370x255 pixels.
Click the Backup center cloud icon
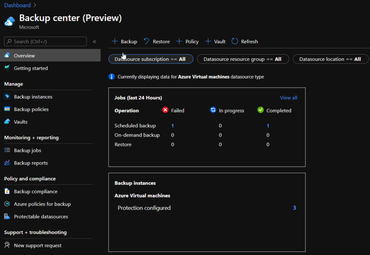pos(9,21)
